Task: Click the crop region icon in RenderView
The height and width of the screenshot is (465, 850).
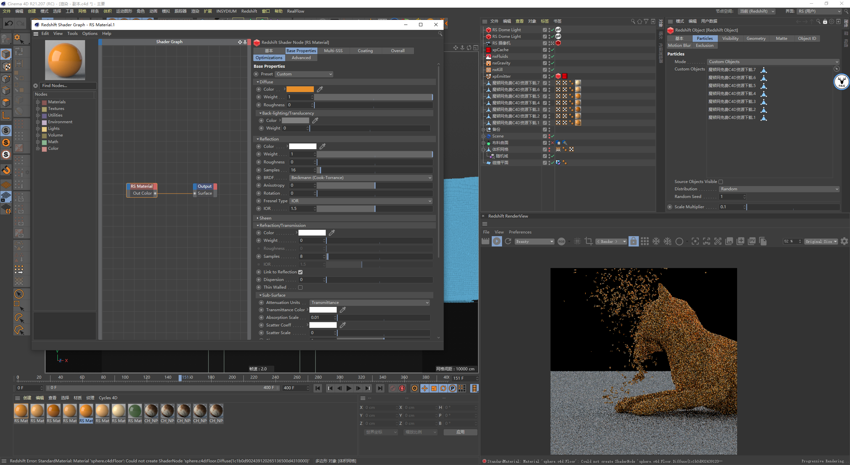Action: click(x=588, y=241)
